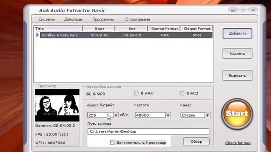Open the Действие menu
The image size is (271, 152).
click(73, 19)
